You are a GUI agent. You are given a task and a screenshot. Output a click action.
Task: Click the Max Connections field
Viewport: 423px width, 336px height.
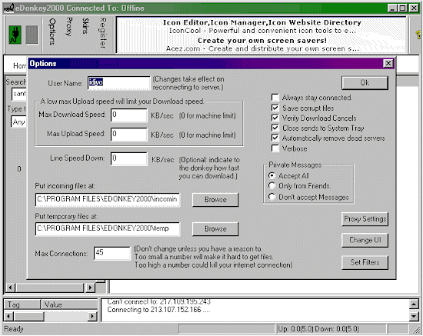coord(112,253)
